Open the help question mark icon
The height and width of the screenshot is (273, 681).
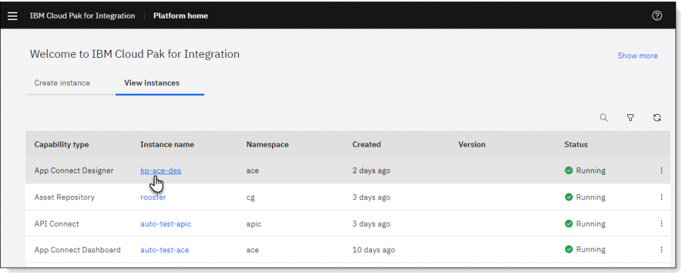(x=657, y=16)
